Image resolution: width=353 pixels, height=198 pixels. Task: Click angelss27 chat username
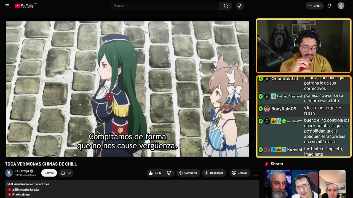(x=294, y=121)
